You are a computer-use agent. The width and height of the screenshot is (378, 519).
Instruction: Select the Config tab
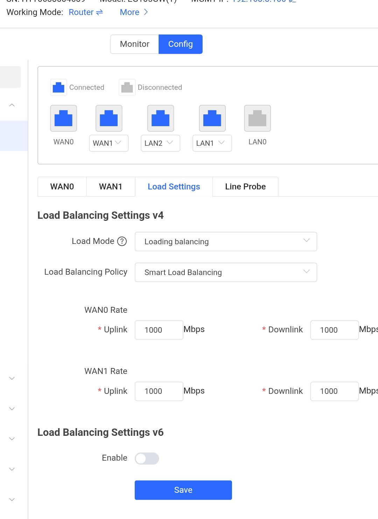tap(181, 44)
